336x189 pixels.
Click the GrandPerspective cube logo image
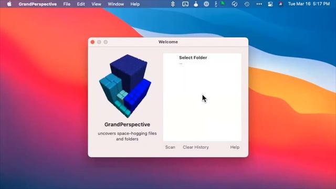pos(125,86)
